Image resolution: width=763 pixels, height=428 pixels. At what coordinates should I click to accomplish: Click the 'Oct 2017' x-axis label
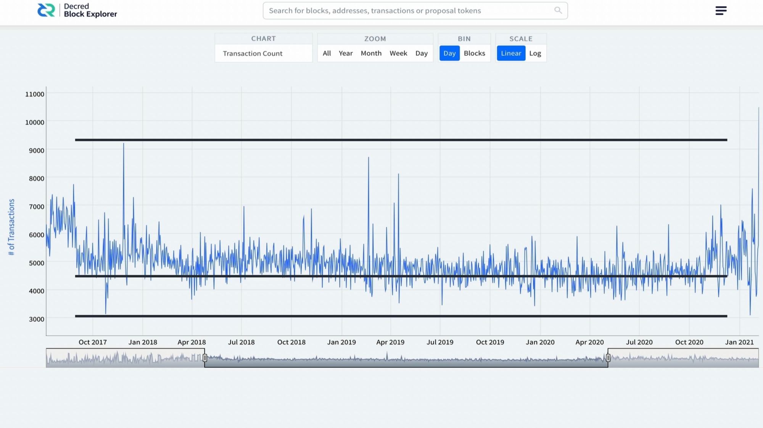tap(93, 342)
